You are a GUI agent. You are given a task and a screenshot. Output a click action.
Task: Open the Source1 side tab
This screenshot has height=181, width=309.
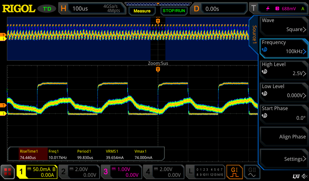(x=254, y=34)
